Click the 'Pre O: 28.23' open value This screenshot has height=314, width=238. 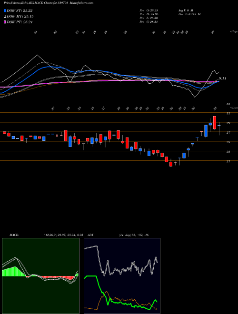click(x=149, y=10)
